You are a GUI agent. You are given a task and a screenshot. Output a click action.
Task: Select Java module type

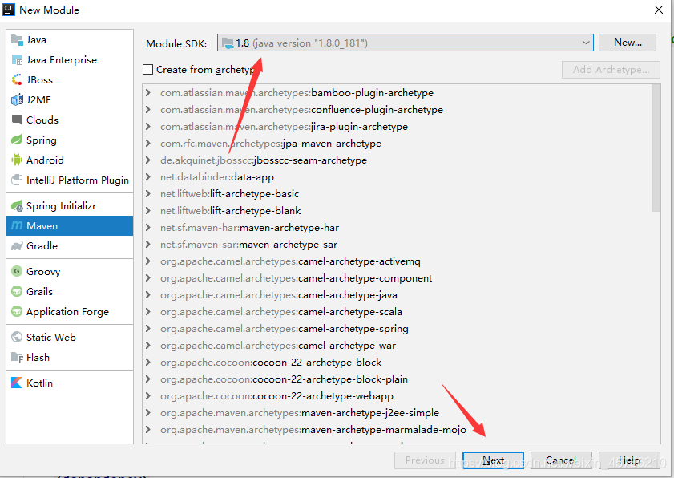click(70, 40)
